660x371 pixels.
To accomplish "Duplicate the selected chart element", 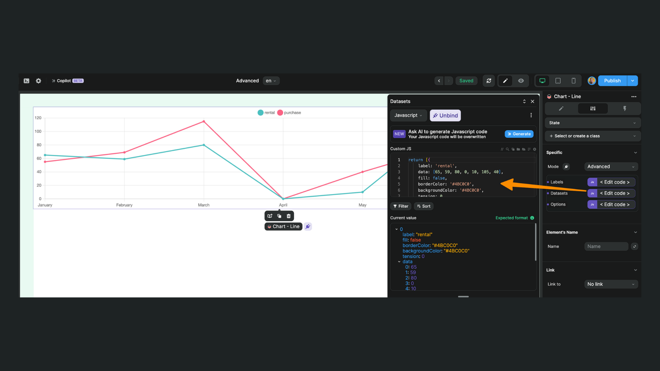I will tap(279, 216).
